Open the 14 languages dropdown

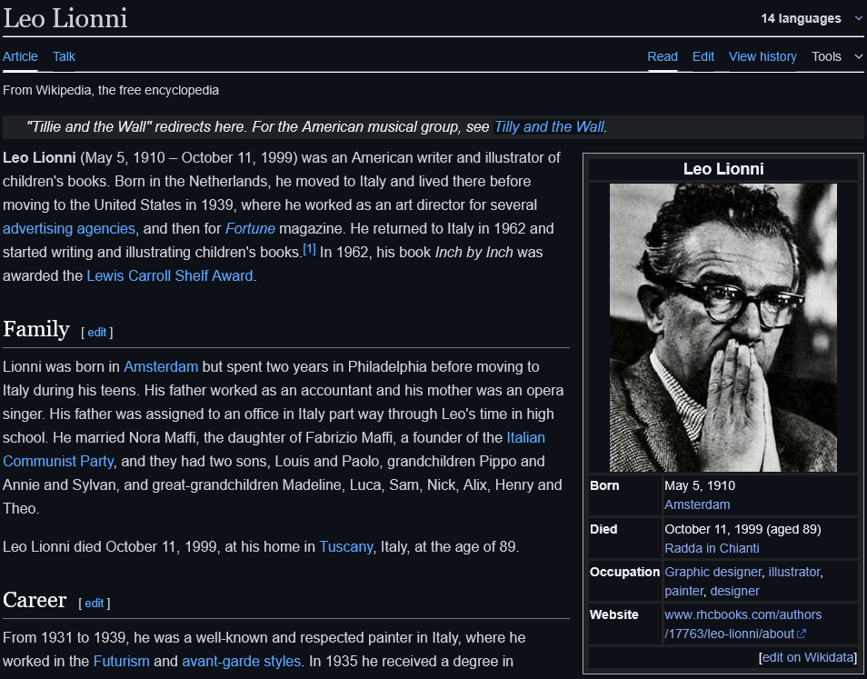tap(811, 18)
